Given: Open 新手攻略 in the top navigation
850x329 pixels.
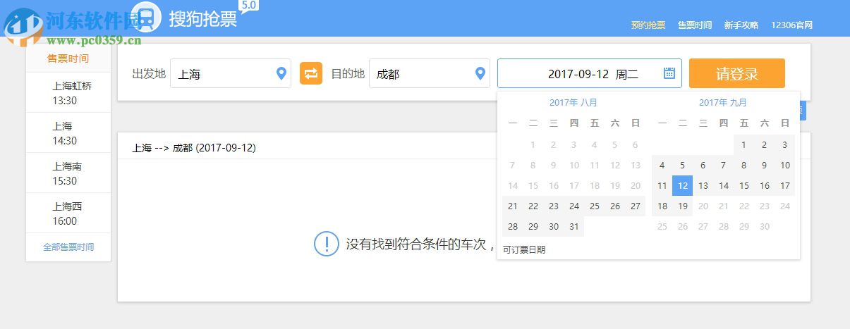Looking at the screenshot, I should coord(741,25).
